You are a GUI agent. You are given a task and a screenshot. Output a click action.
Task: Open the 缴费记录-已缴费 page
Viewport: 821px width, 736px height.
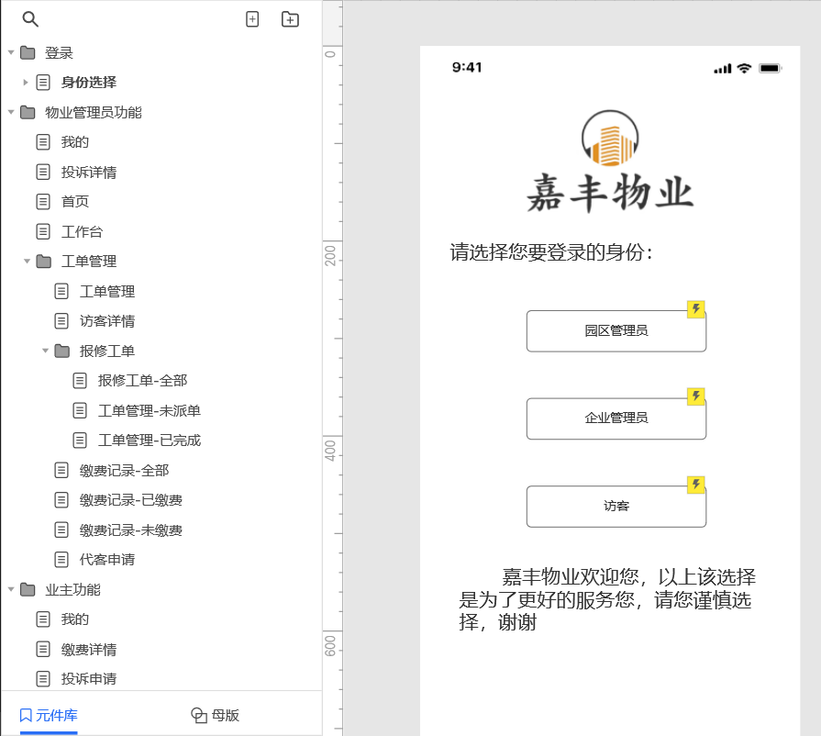click(131, 500)
